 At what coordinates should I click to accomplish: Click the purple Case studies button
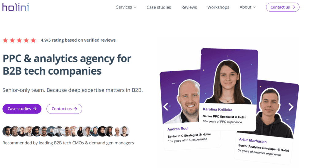pyautogui.click(x=22, y=109)
